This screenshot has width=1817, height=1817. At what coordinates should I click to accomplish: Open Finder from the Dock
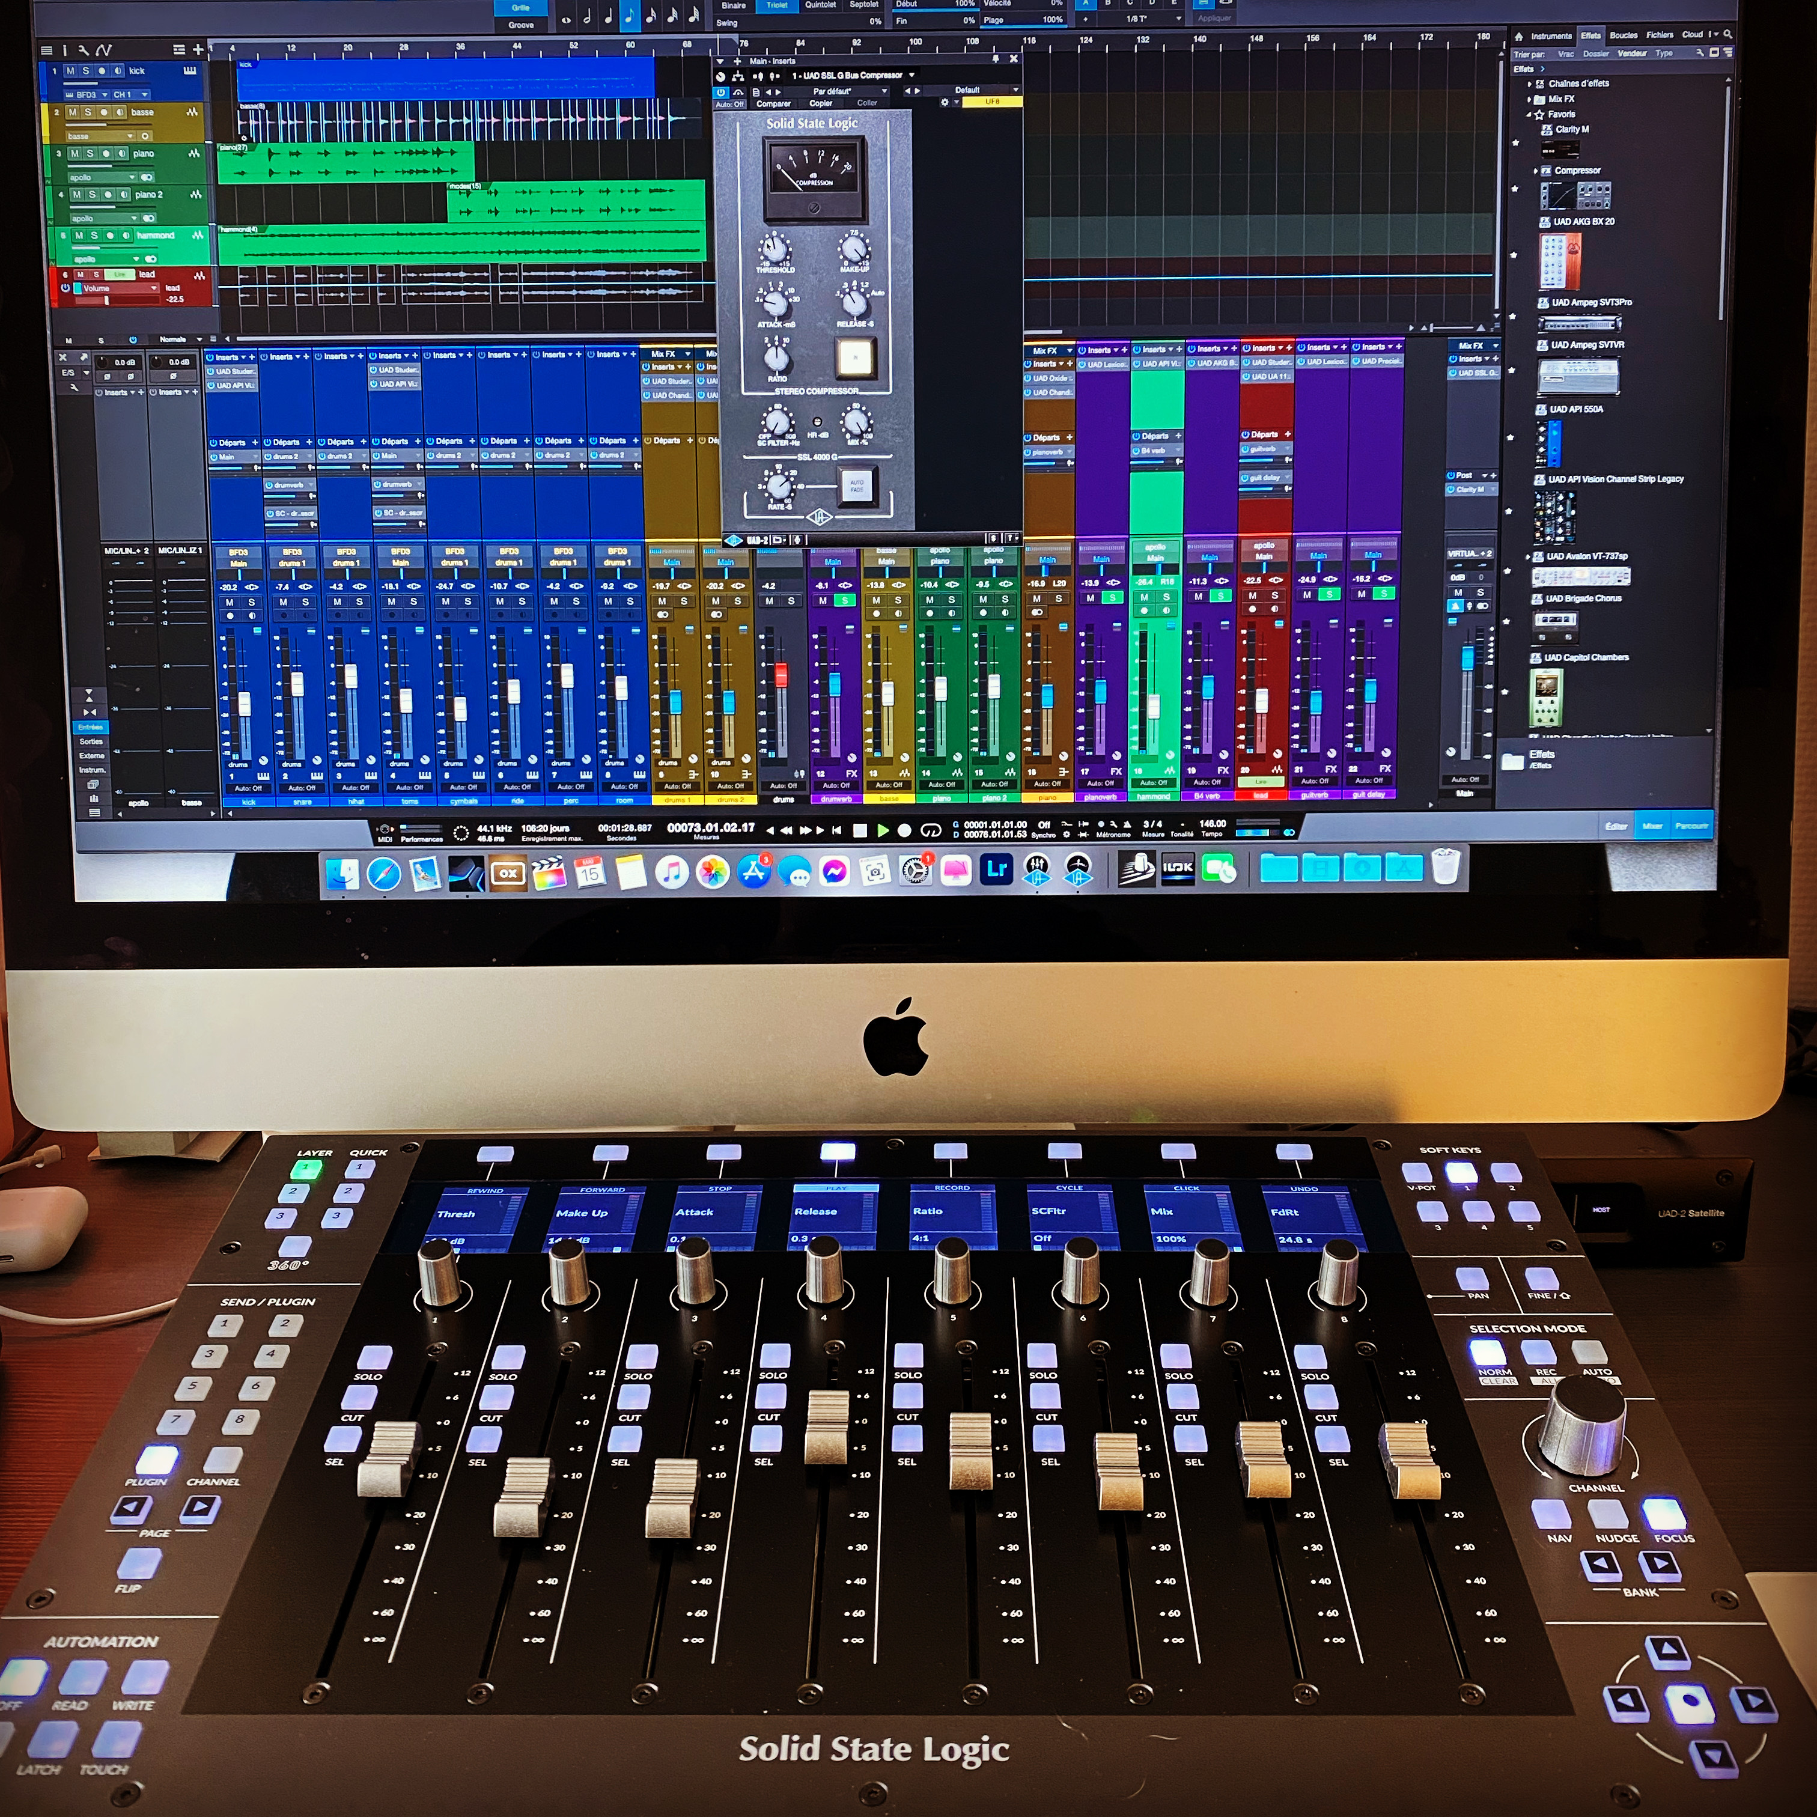(x=342, y=875)
